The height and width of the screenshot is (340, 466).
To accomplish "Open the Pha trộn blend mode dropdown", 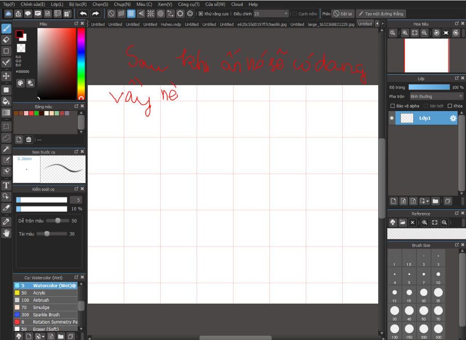I will 436,96.
